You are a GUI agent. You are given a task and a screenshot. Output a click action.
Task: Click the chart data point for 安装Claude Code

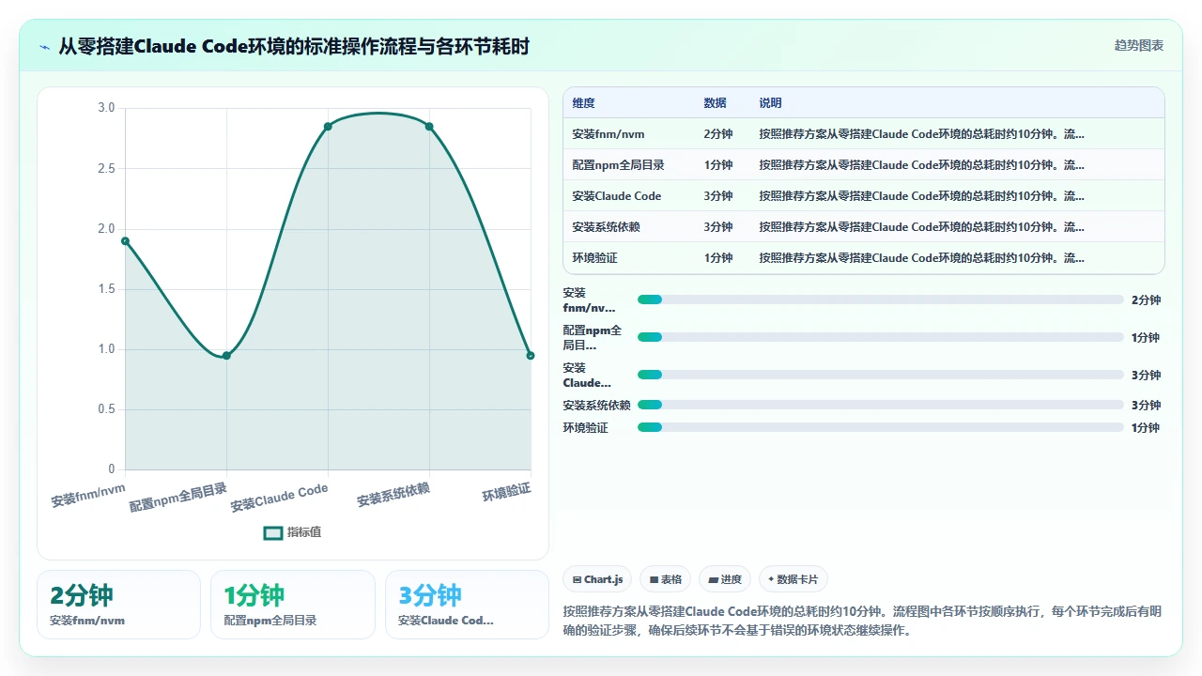328,127
